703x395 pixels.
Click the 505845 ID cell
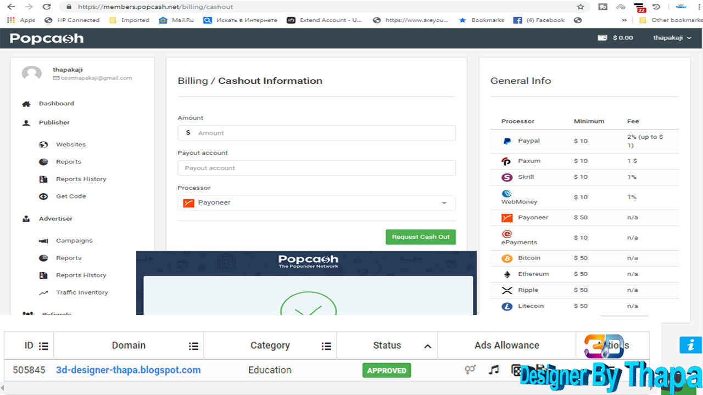[x=29, y=370]
